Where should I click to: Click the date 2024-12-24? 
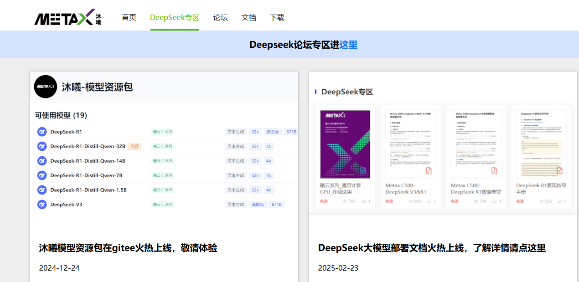click(x=59, y=268)
